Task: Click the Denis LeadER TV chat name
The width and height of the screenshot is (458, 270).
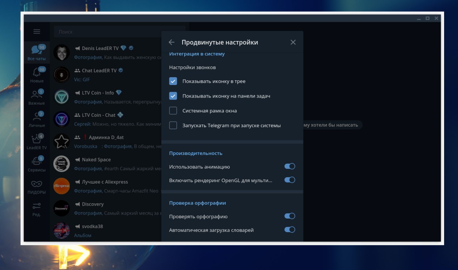Action: 100,48
